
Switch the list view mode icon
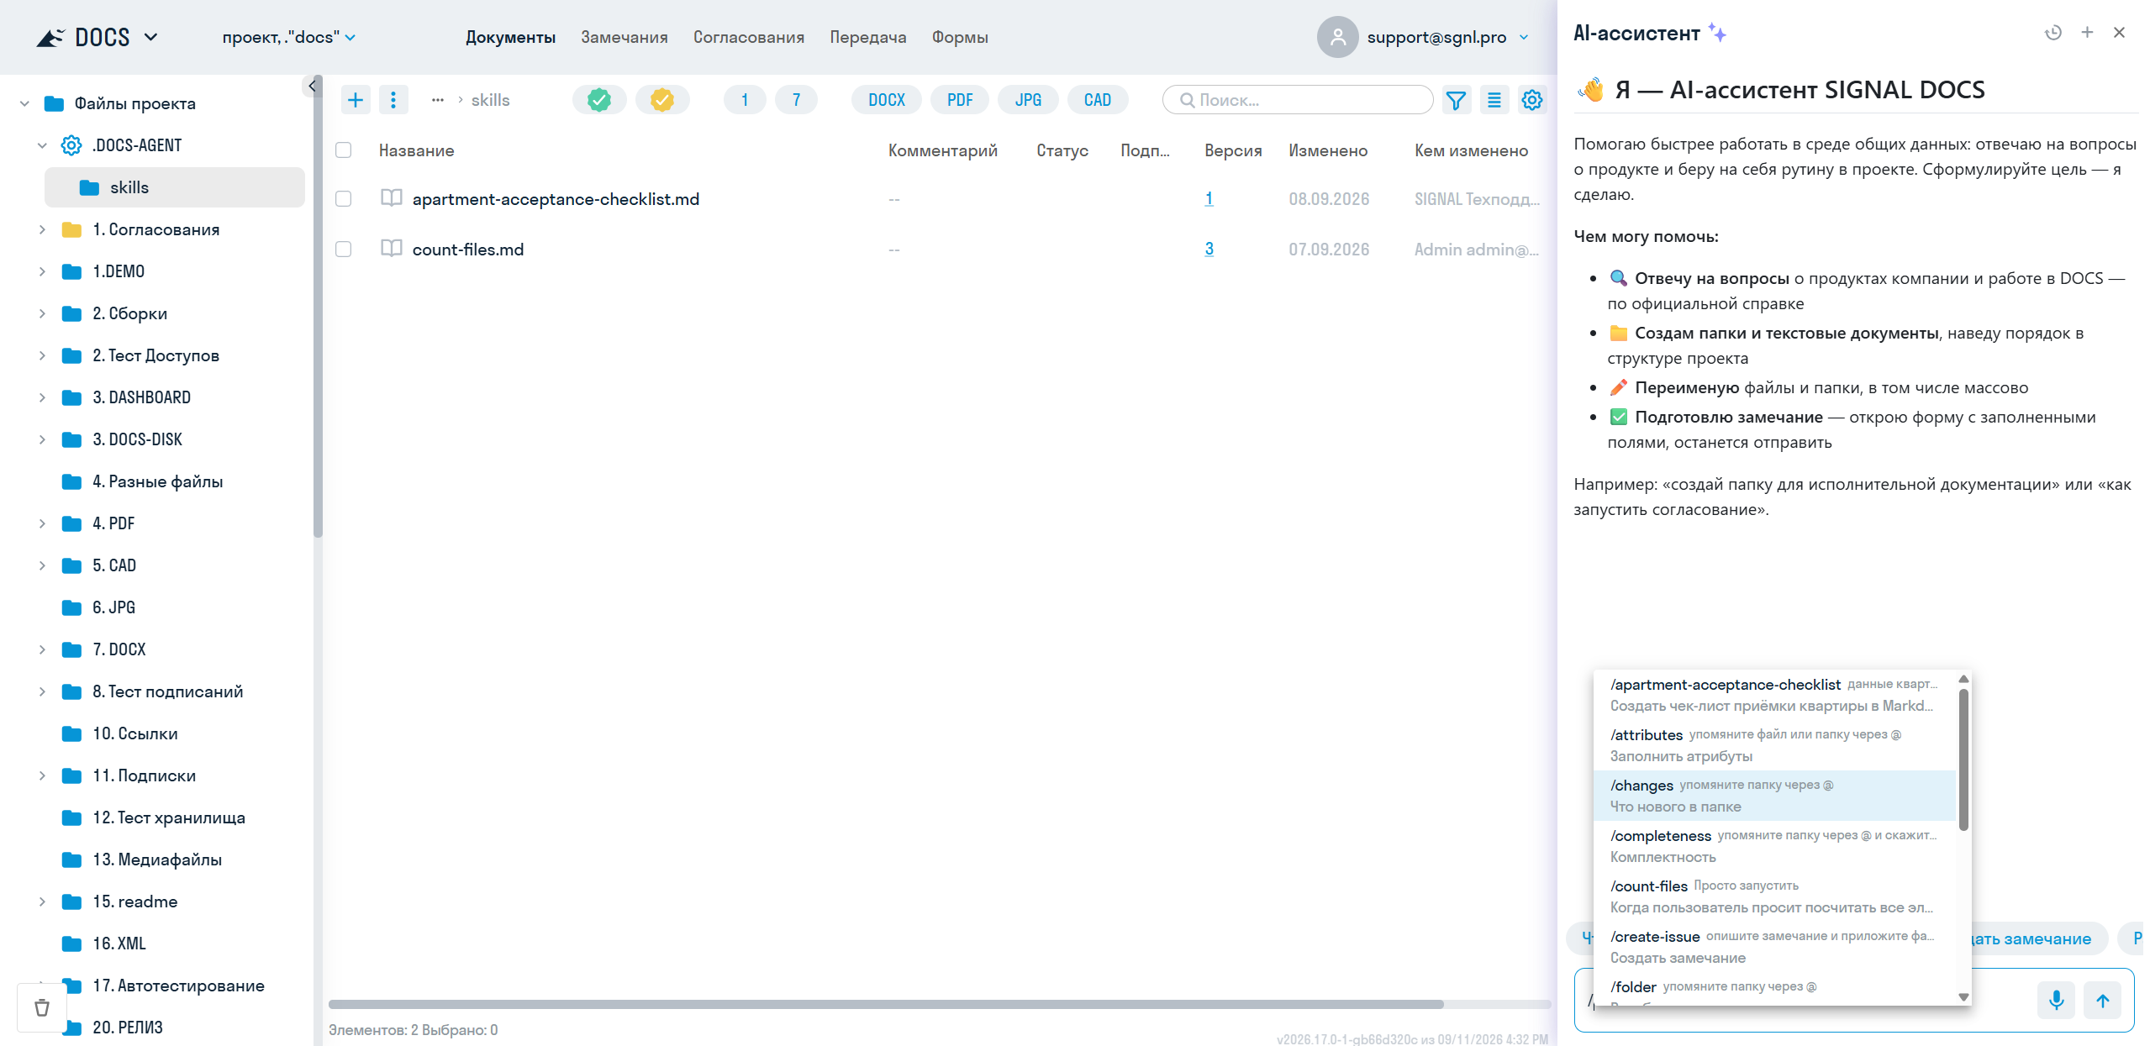(x=1494, y=100)
